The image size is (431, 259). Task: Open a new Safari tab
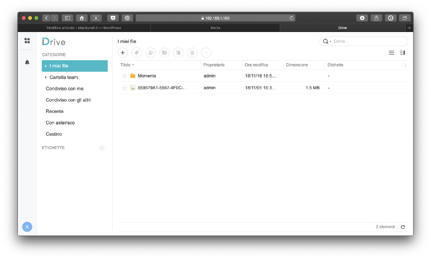coord(409,28)
